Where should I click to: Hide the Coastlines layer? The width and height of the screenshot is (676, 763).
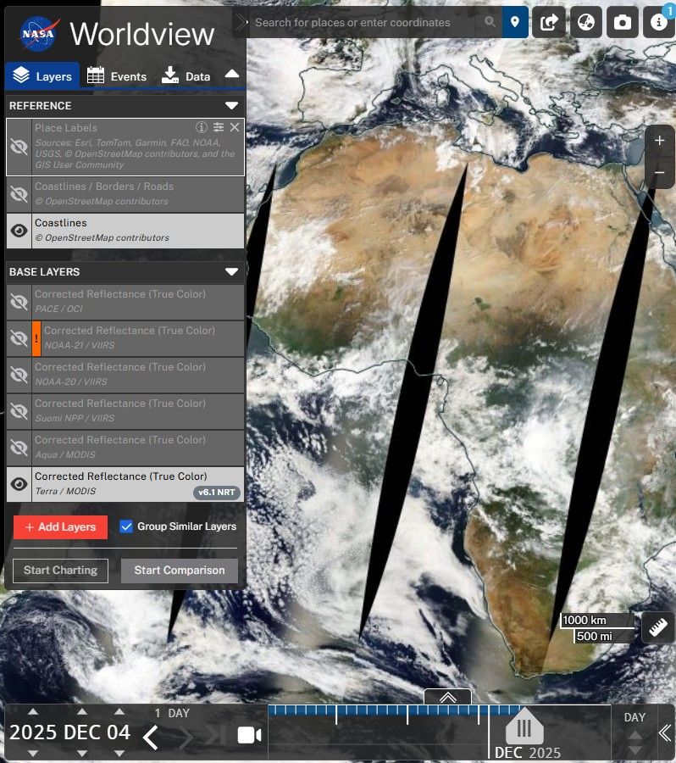tap(19, 231)
